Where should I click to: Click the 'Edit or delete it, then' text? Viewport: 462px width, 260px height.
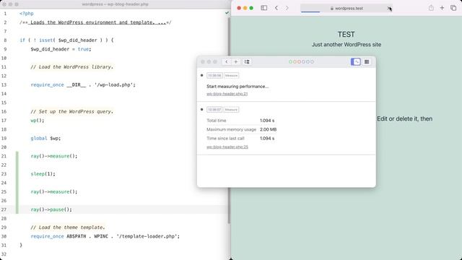(x=404, y=118)
